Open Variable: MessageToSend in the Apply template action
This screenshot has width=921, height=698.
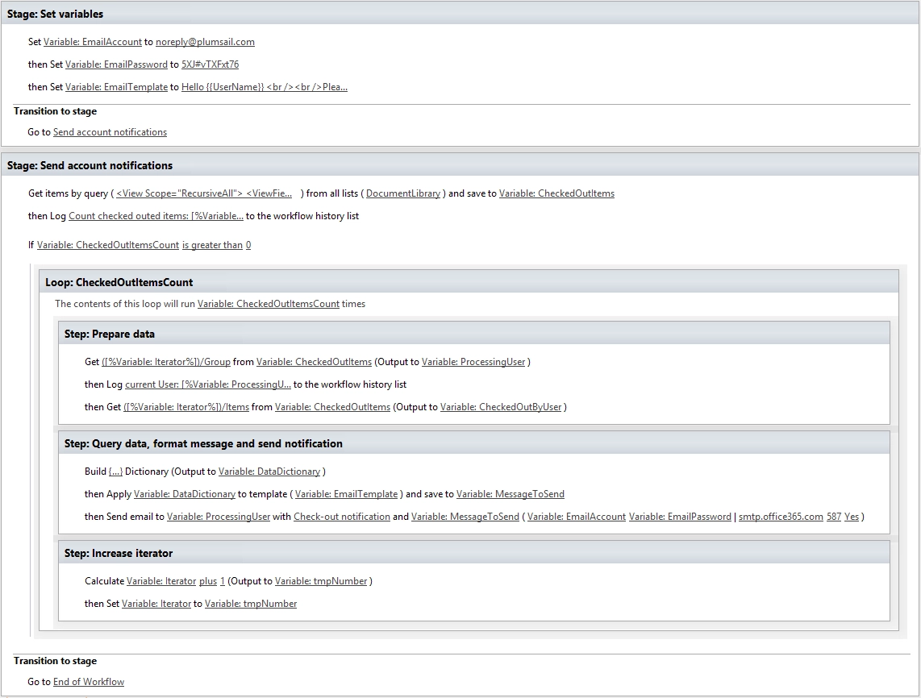[x=511, y=494]
